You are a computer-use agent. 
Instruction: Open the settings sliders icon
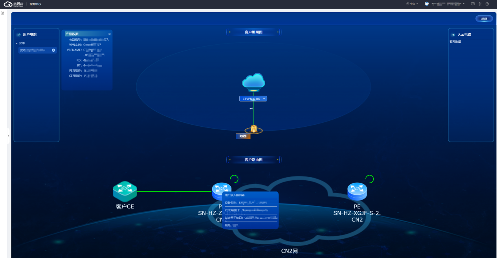point(480,4)
